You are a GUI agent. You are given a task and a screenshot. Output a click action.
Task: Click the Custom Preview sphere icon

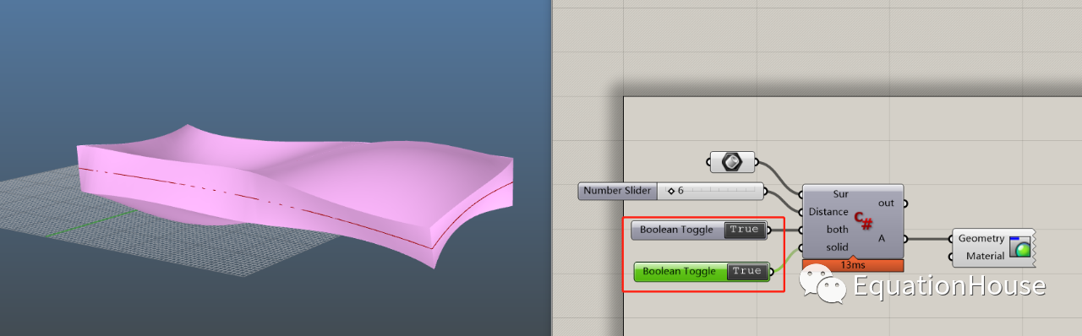pyautogui.click(x=1020, y=247)
